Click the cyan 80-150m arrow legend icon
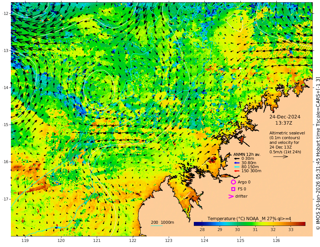The image size is (320, 247). pos(236,167)
